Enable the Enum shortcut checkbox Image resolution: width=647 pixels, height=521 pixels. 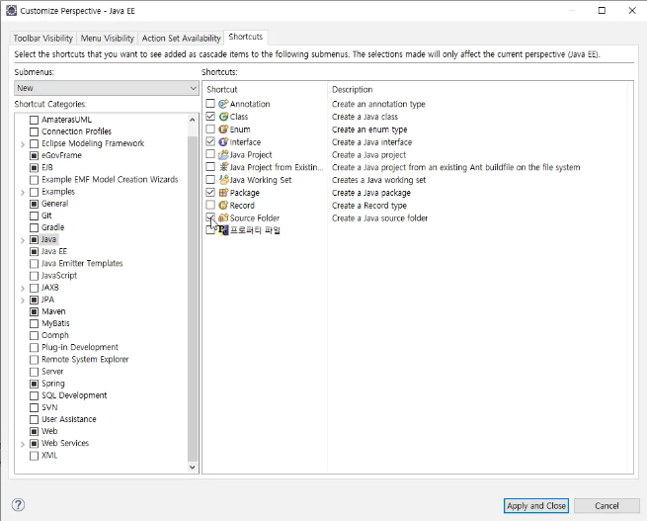coord(210,129)
